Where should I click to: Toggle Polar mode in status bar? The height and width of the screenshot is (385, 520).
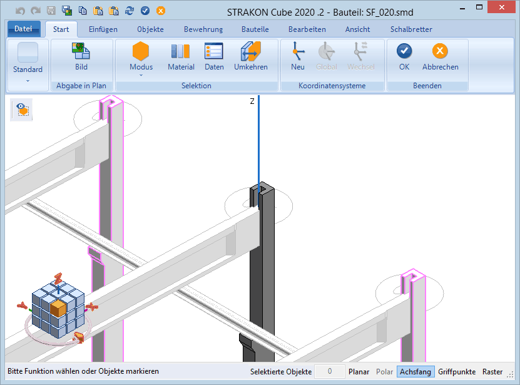[x=384, y=372]
